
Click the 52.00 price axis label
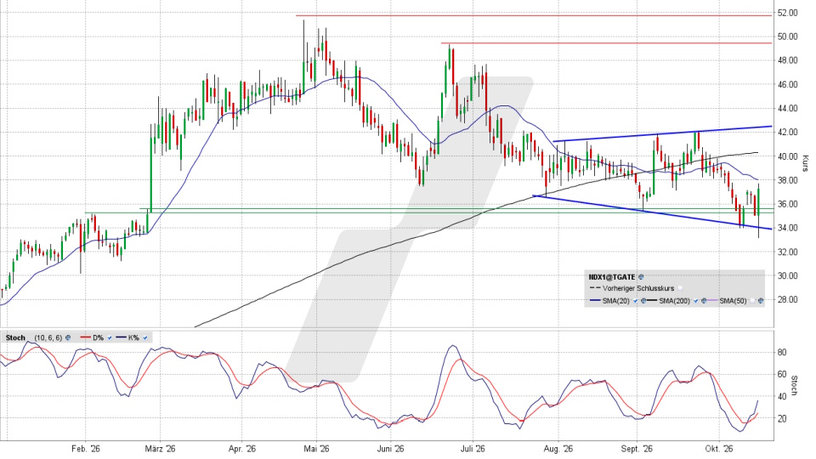pyautogui.click(x=787, y=13)
